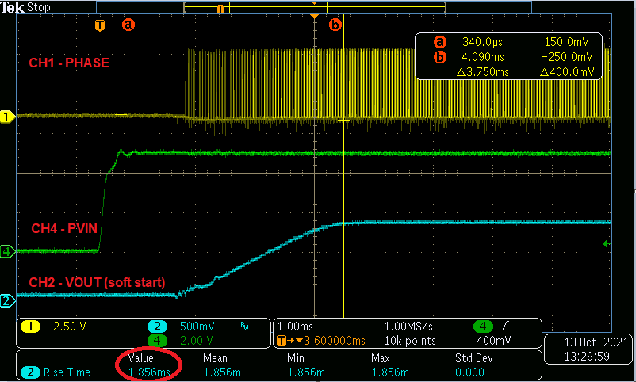
Task: Click the rising edge trigger slope icon
Action: point(506,326)
